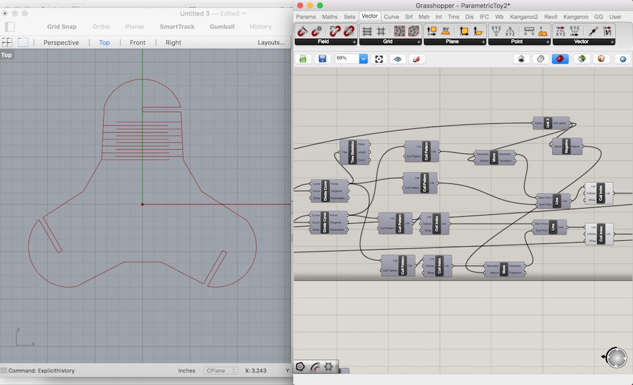
Task: Expand the Plane panel arrow
Action: click(x=483, y=42)
